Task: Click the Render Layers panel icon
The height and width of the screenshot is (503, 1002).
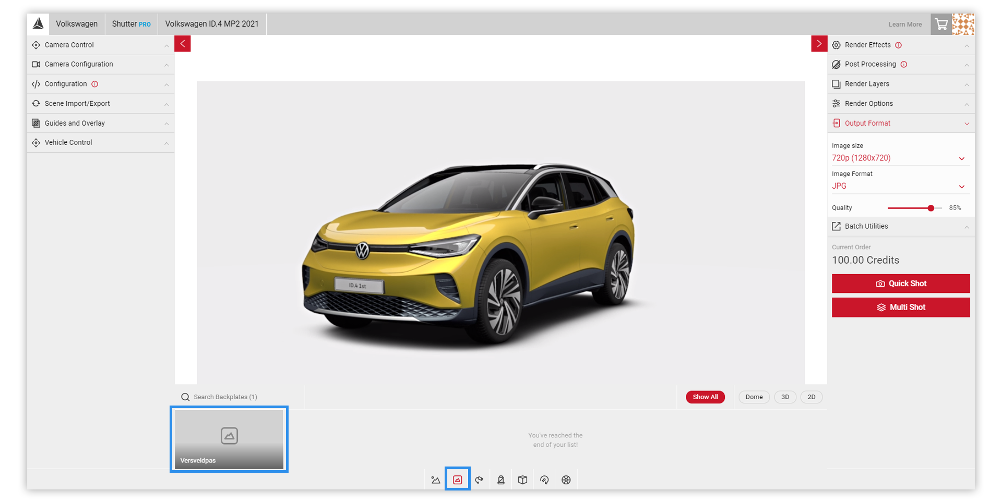Action: (x=836, y=84)
